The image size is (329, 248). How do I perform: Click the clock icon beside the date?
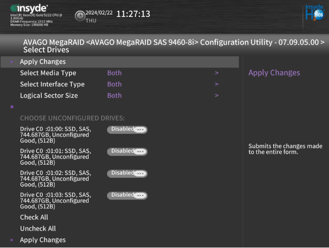80,16
